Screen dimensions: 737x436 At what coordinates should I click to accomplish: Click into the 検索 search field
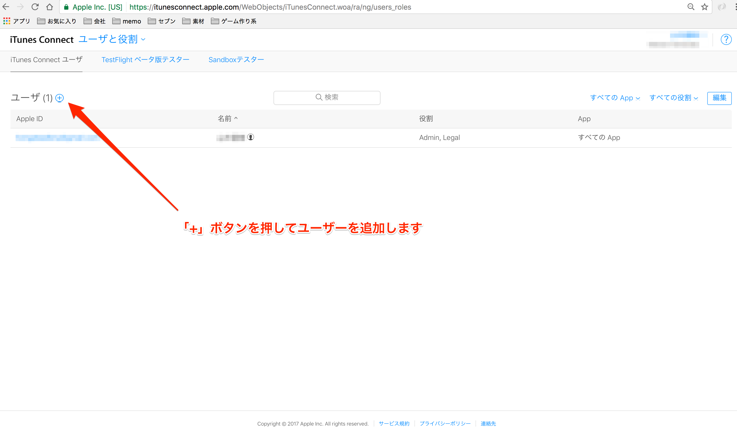(x=327, y=98)
